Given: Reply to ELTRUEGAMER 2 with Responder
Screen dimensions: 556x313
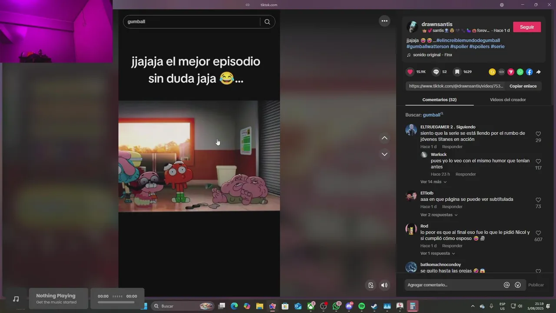Looking at the screenshot, I should coord(452,147).
